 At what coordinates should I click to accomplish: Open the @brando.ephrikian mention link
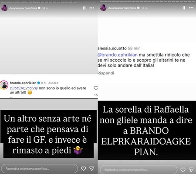pyautogui.click(x=118, y=55)
